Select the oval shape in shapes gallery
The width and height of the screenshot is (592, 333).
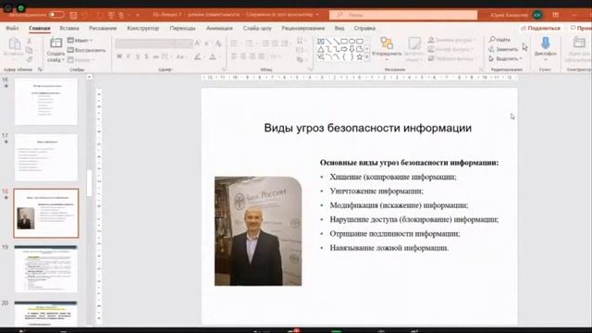[351, 41]
